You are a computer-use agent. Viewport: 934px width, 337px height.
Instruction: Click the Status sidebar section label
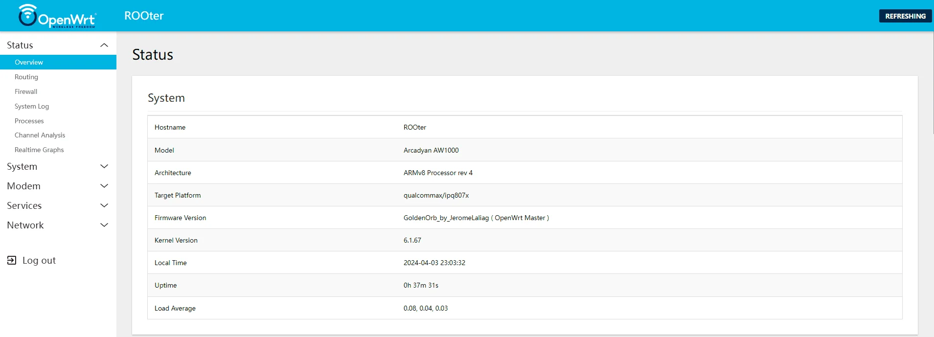click(20, 45)
